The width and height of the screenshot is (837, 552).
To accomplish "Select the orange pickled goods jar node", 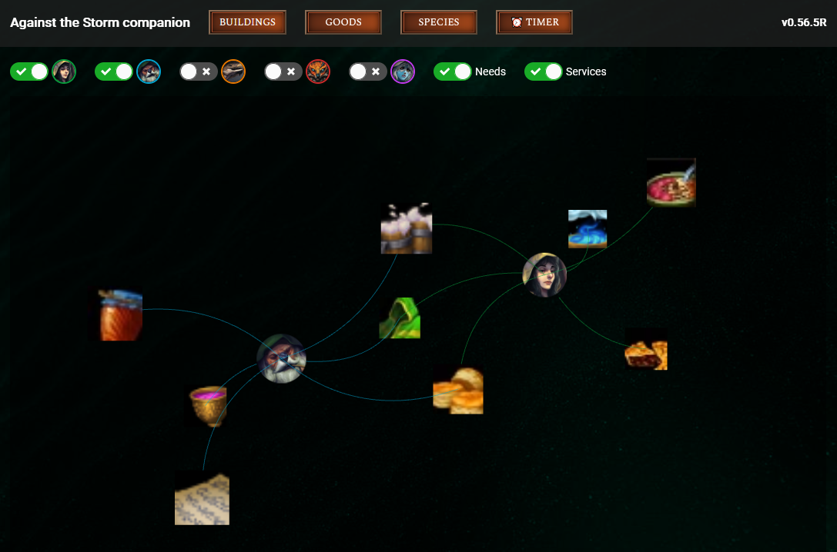I will tap(116, 315).
